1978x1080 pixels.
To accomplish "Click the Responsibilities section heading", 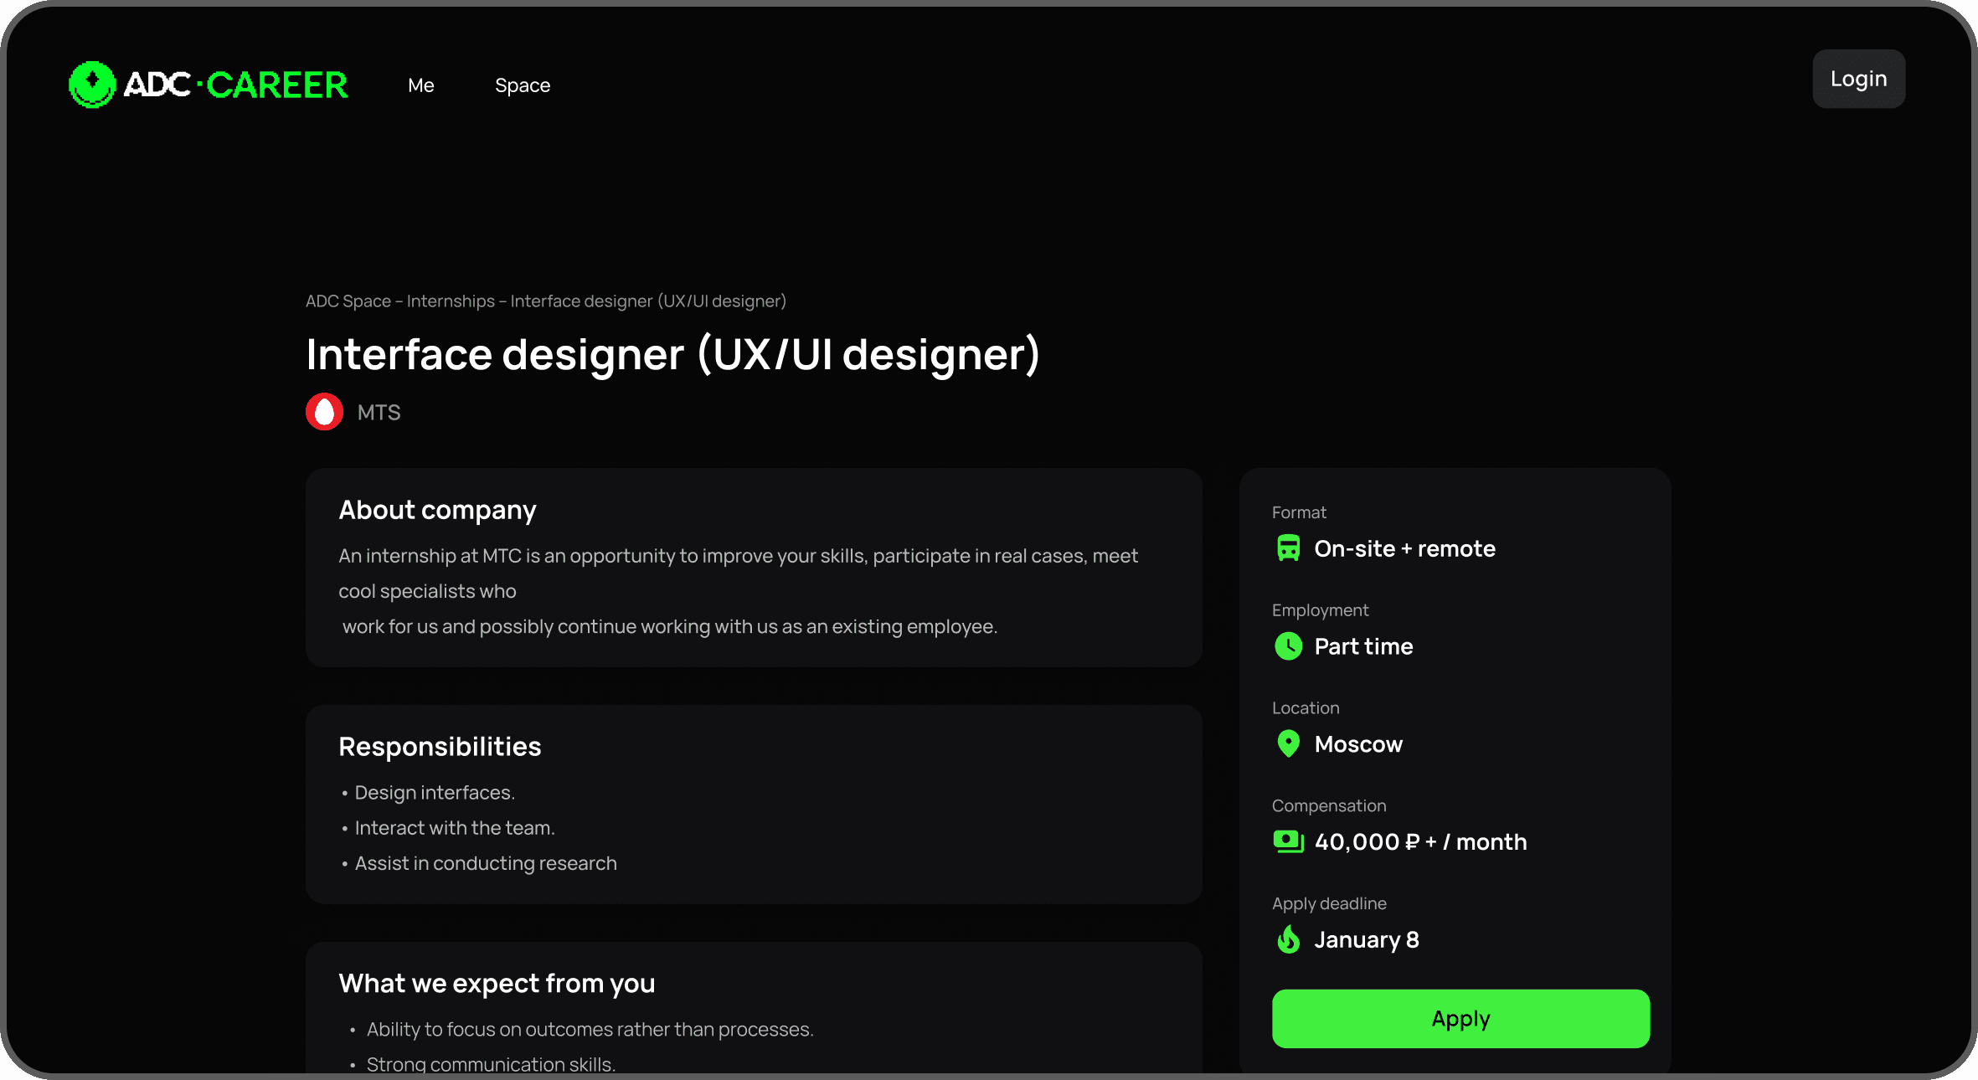I will pos(440,747).
